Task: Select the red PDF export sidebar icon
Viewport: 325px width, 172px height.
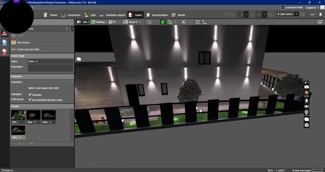Action: pyautogui.click(x=4, y=52)
